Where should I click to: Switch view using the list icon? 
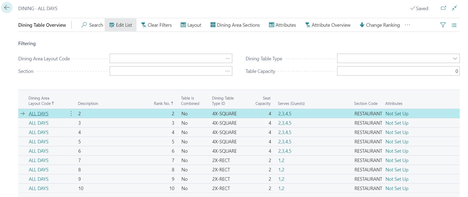pyautogui.click(x=454, y=25)
